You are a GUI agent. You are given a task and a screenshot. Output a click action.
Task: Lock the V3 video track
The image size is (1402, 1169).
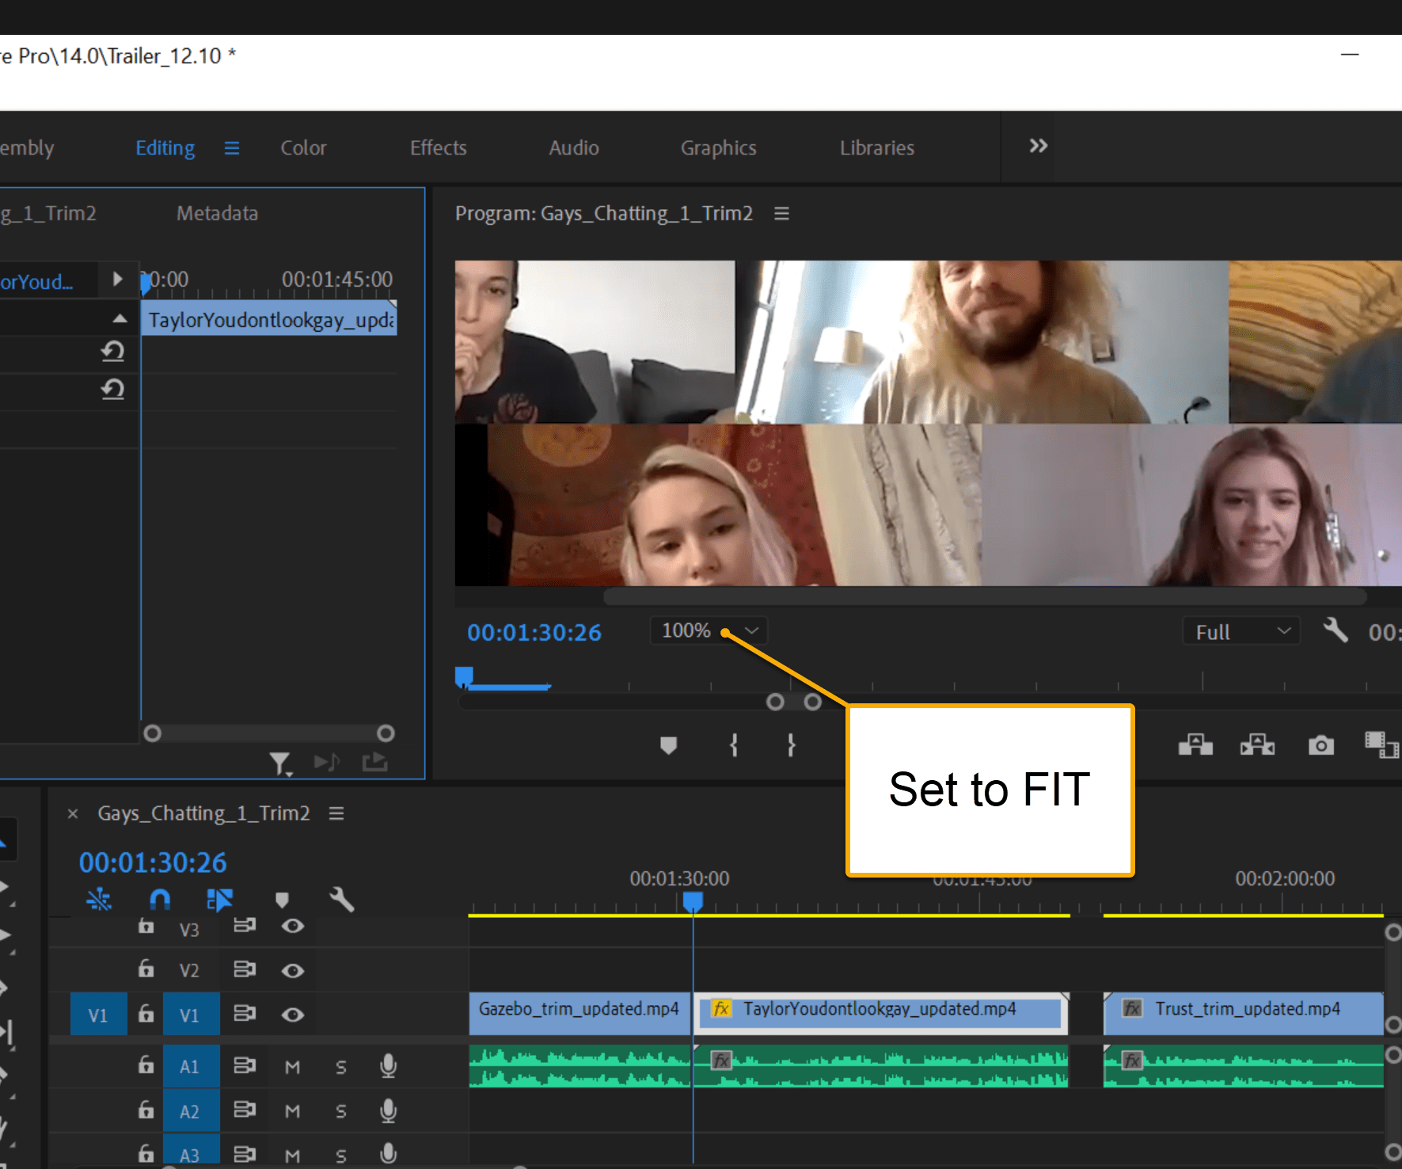(146, 929)
